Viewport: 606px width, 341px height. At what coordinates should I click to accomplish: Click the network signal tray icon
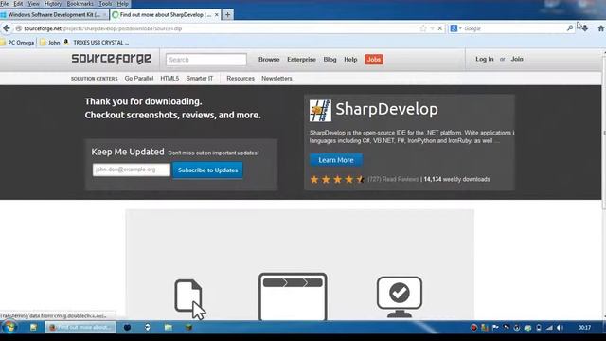coord(549,328)
